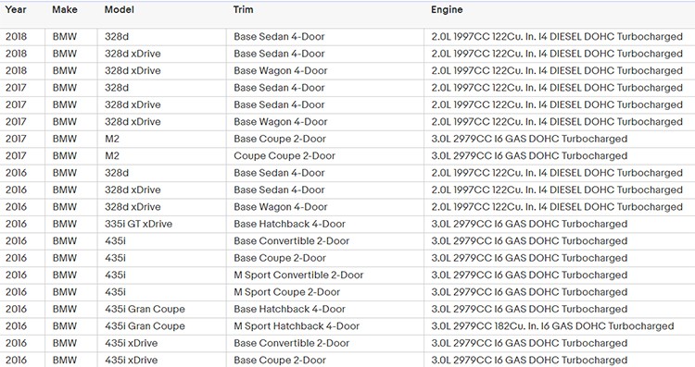Click "328d" model in the 2017 row
The height and width of the screenshot is (367, 695).
coord(117,88)
